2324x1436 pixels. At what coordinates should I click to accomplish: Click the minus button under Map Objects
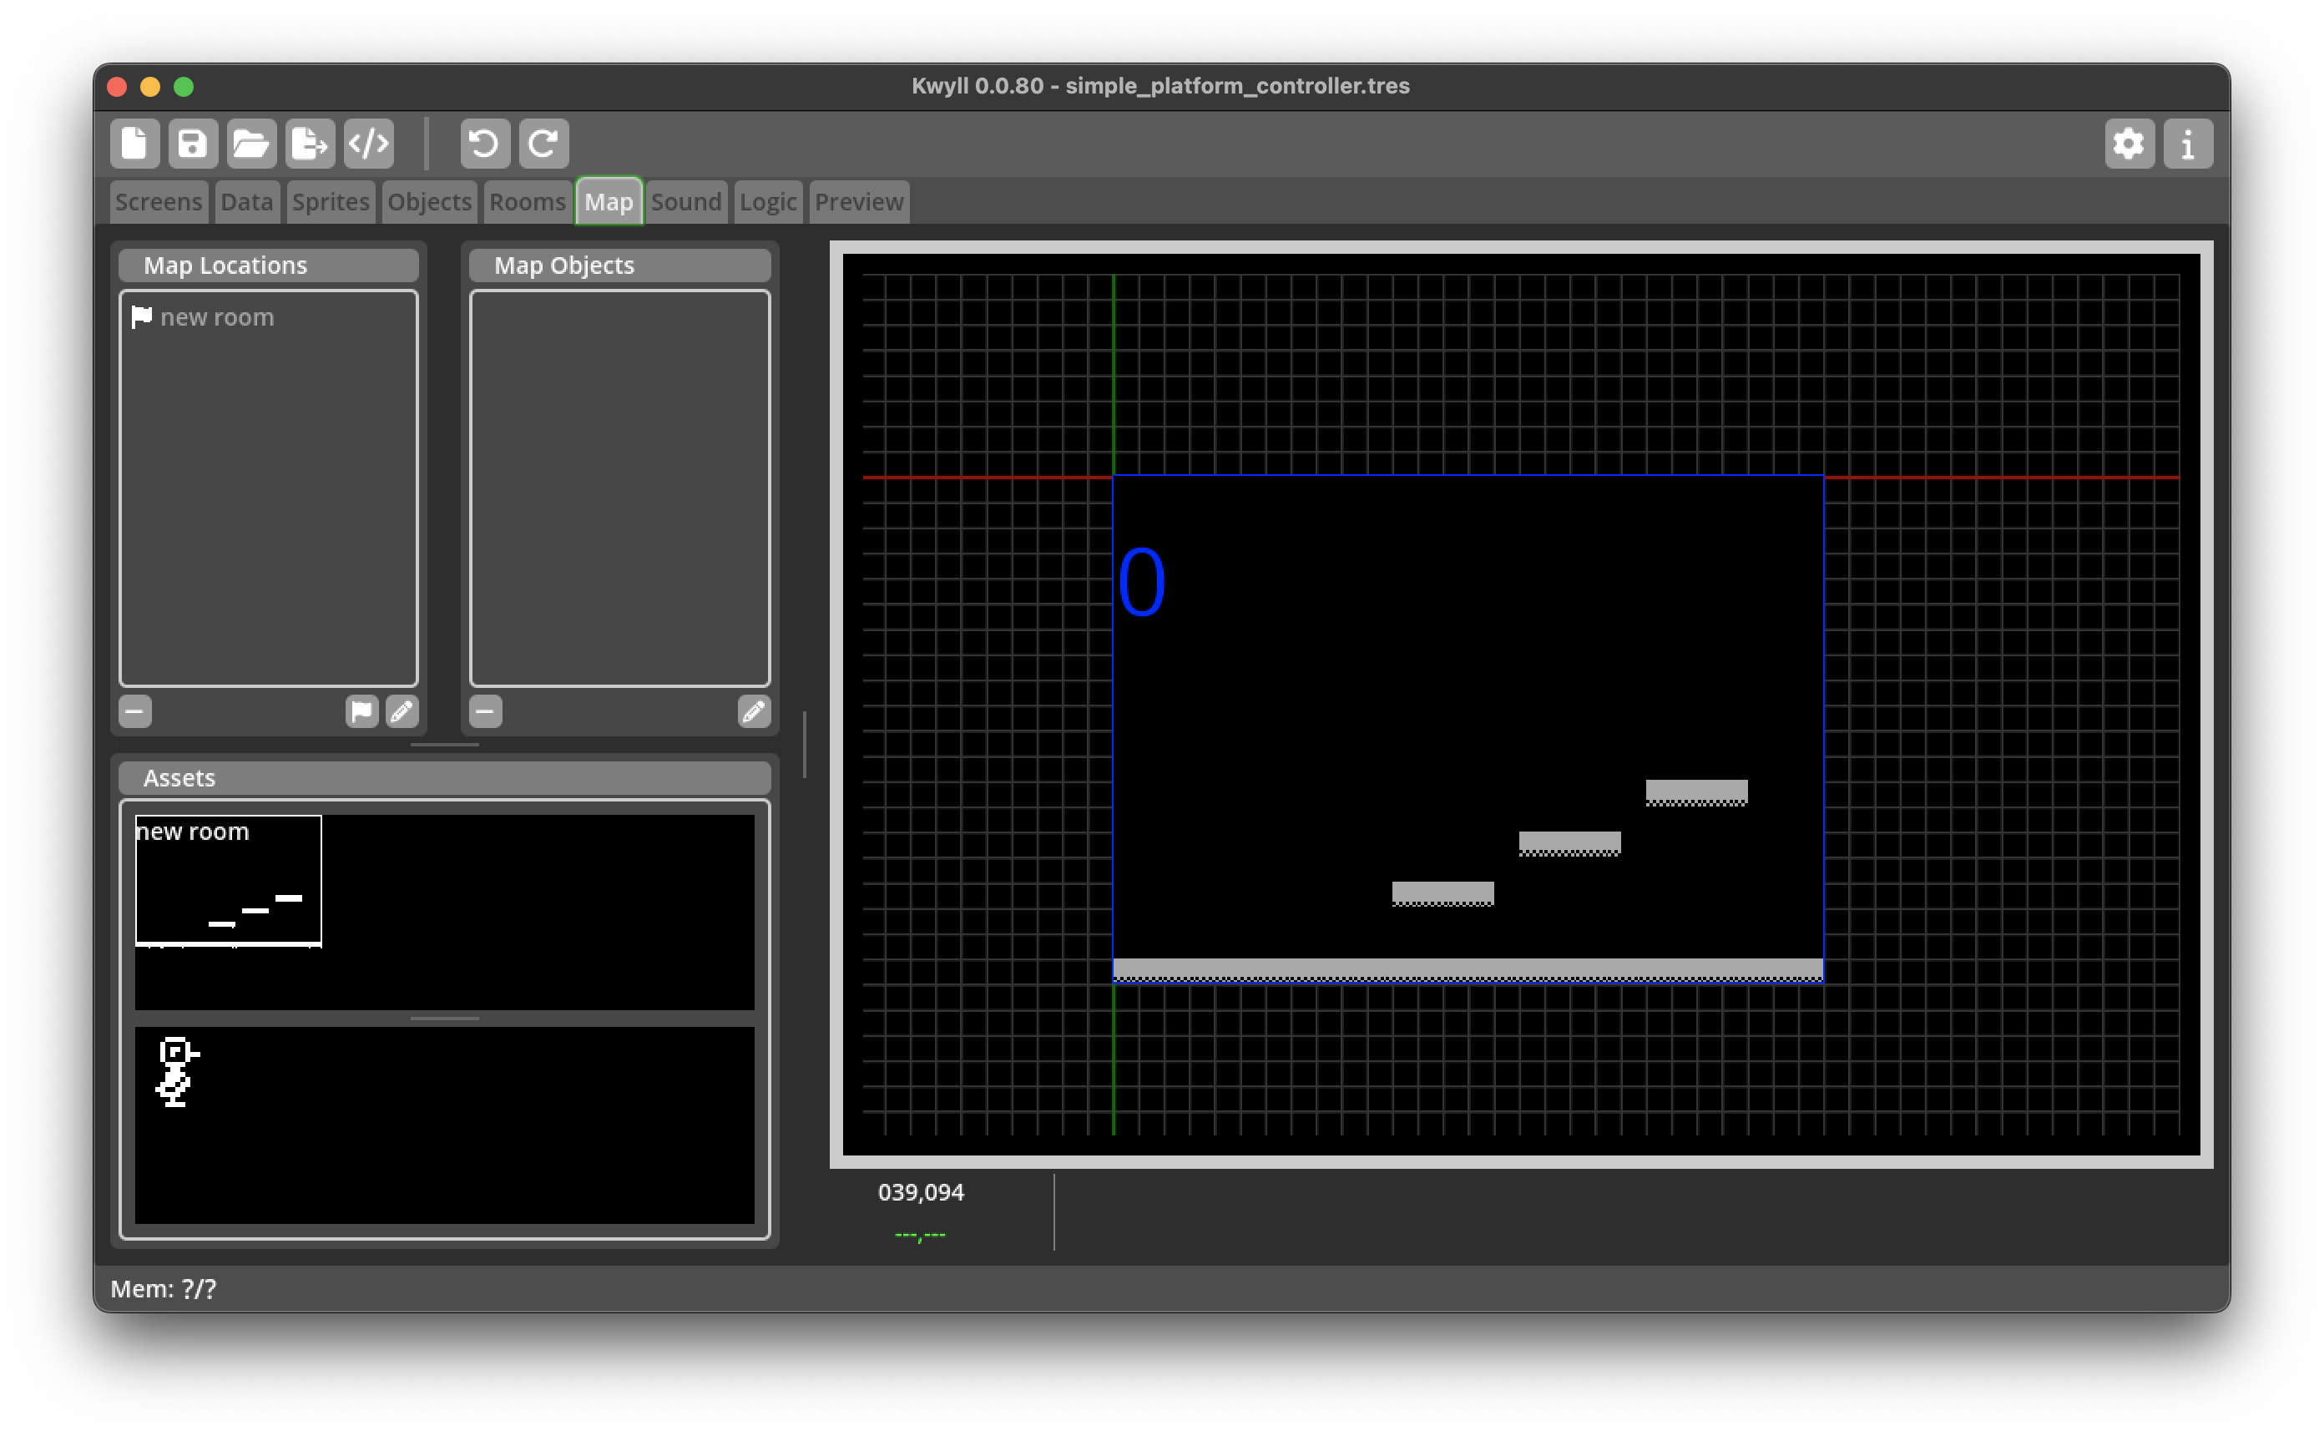tap(485, 711)
